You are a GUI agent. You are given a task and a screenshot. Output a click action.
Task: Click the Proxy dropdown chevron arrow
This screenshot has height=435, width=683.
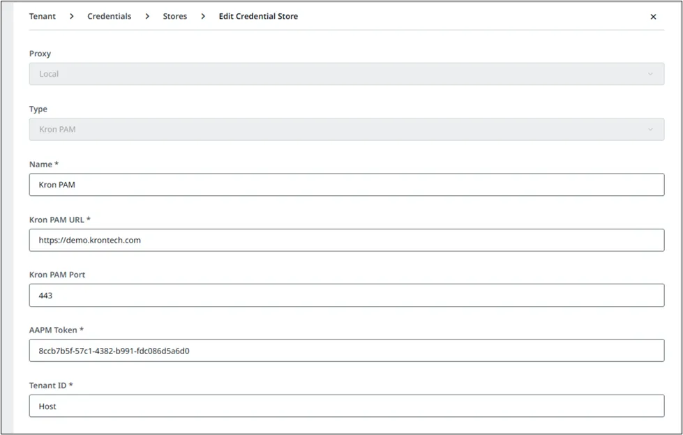650,74
